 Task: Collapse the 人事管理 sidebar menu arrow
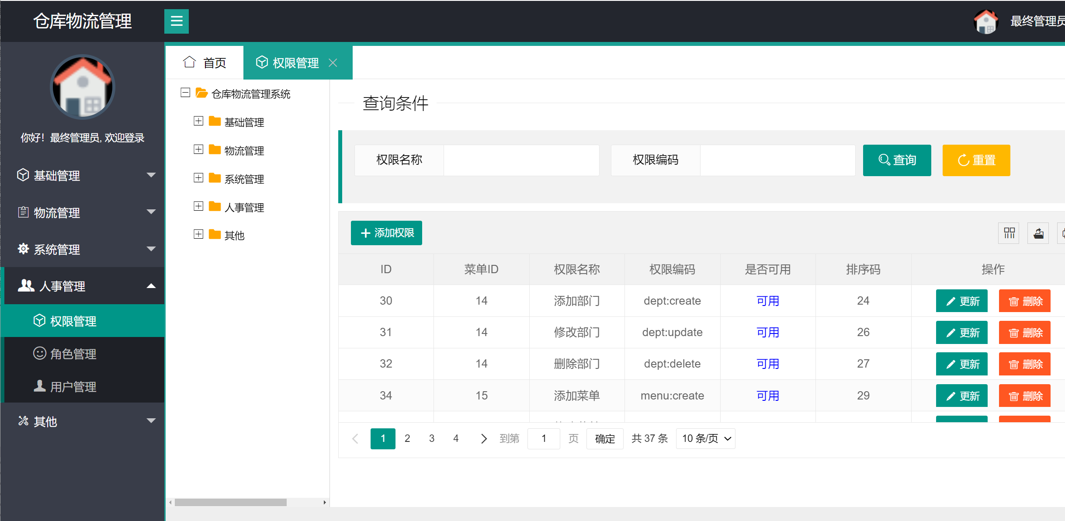tap(151, 286)
